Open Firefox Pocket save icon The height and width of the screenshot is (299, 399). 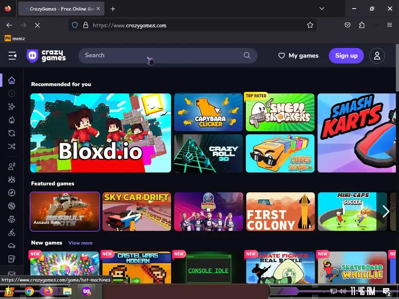(x=347, y=25)
